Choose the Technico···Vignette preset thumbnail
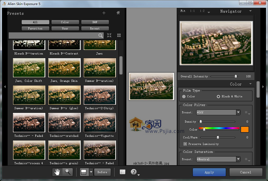 pyautogui.click(x=100, y=123)
